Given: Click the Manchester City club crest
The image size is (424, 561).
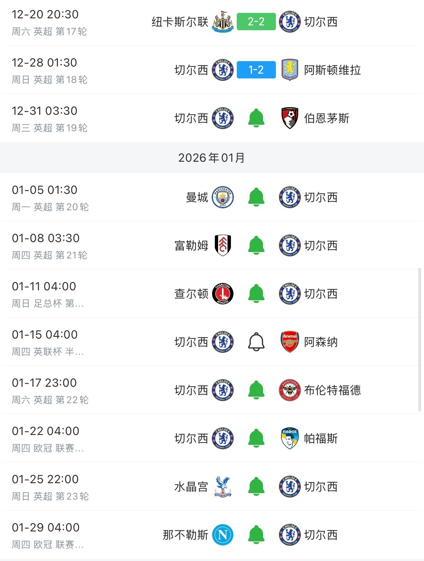Looking at the screenshot, I should [x=223, y=197].
